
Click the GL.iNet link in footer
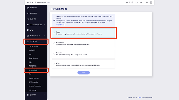coord(139,98)
